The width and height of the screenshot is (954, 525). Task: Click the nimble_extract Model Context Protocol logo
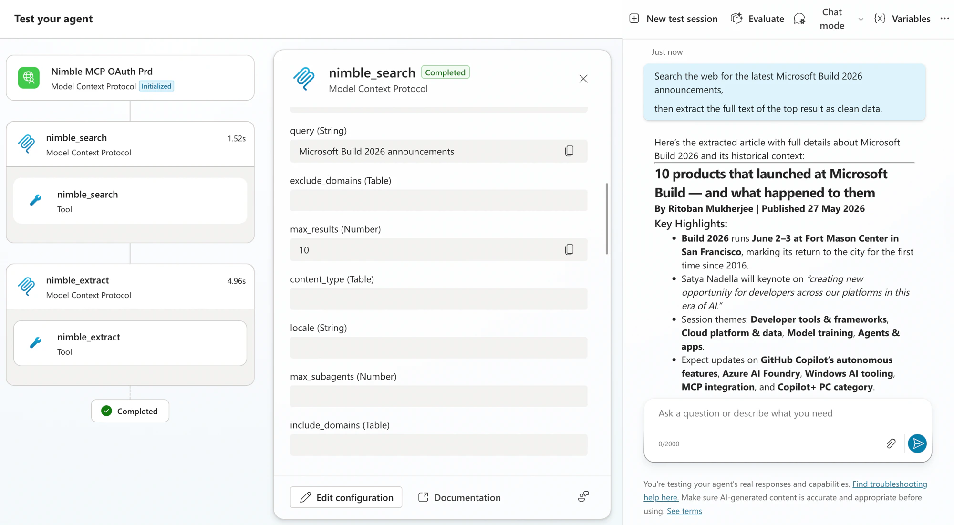pos(27,286)
